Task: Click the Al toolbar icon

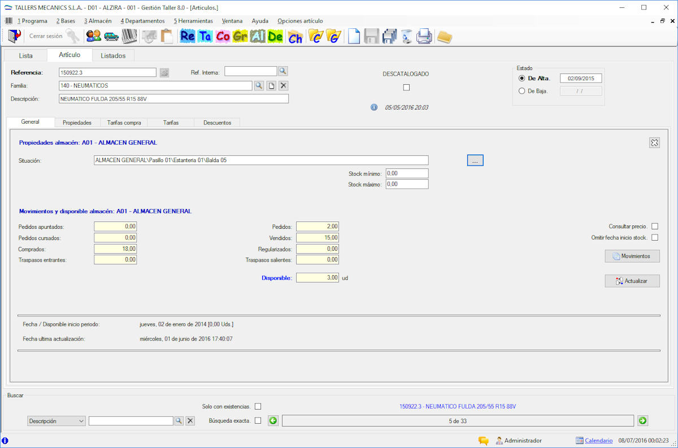Action: pos(258,36)
